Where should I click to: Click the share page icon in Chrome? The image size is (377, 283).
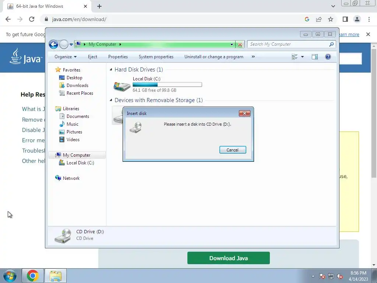pyautogui.click(x=319, y=19)
